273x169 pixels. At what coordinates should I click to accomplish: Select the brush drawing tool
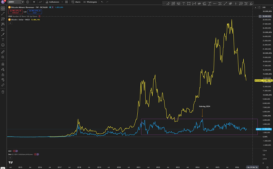coord(3,34)
